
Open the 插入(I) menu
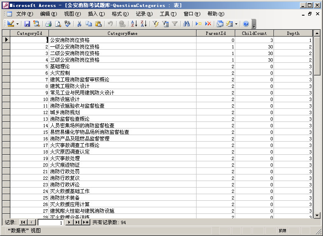click(x=96, y=14)
